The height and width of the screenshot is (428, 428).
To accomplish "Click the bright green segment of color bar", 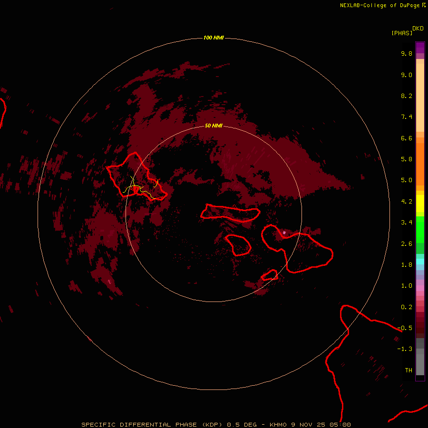I will tap(420, 230).
